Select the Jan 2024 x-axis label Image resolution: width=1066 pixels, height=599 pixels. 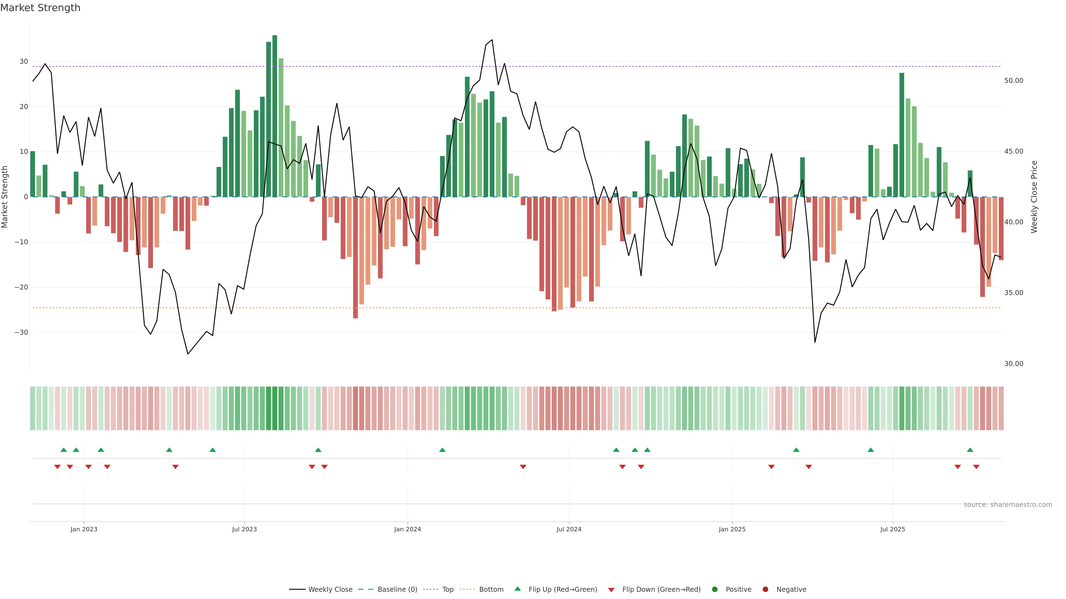[x=407, y=529]
